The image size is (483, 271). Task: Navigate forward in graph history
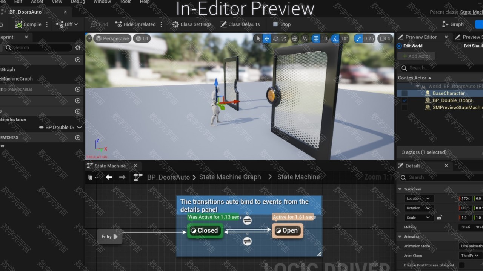(122, 177)
